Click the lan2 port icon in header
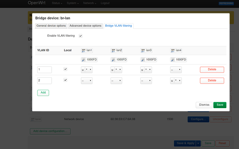 tap(113, 51)
